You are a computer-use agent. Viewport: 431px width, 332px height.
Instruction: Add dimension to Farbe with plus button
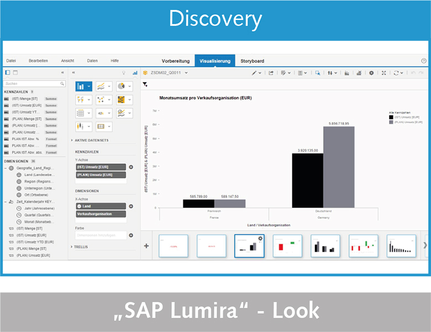tap(131, 235)
